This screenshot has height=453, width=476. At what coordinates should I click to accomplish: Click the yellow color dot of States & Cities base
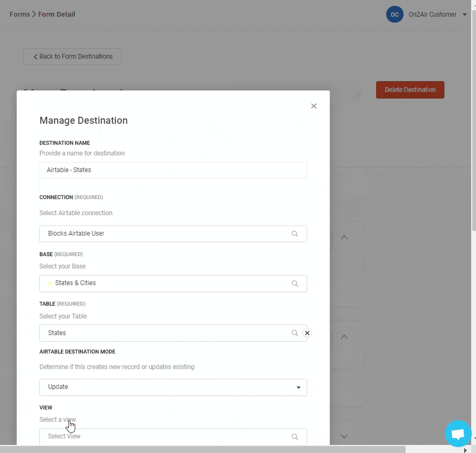[x=50, y=284]
